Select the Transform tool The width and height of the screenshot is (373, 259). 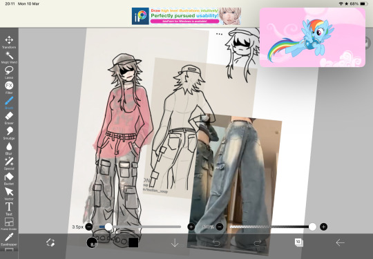(x=9, y=42)
